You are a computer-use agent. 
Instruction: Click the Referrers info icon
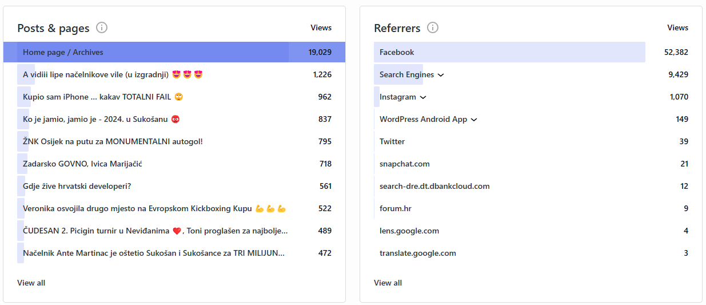[x=433, y=27]
